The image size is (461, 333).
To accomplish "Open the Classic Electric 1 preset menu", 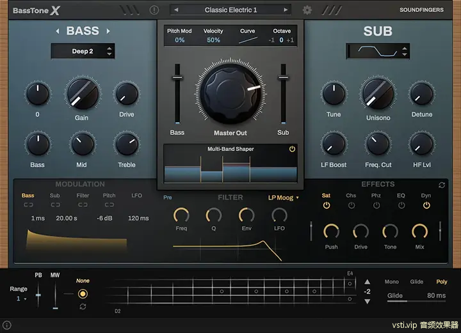I will click(230, 10).
